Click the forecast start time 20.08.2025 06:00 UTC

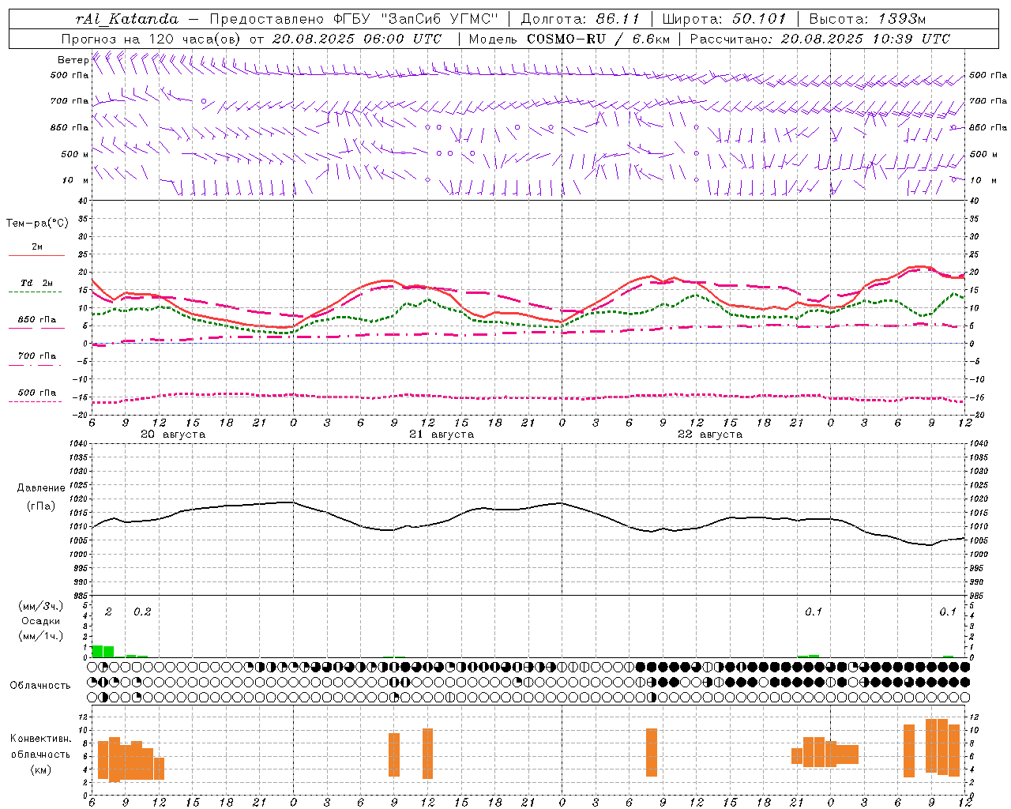pos(357,39)
